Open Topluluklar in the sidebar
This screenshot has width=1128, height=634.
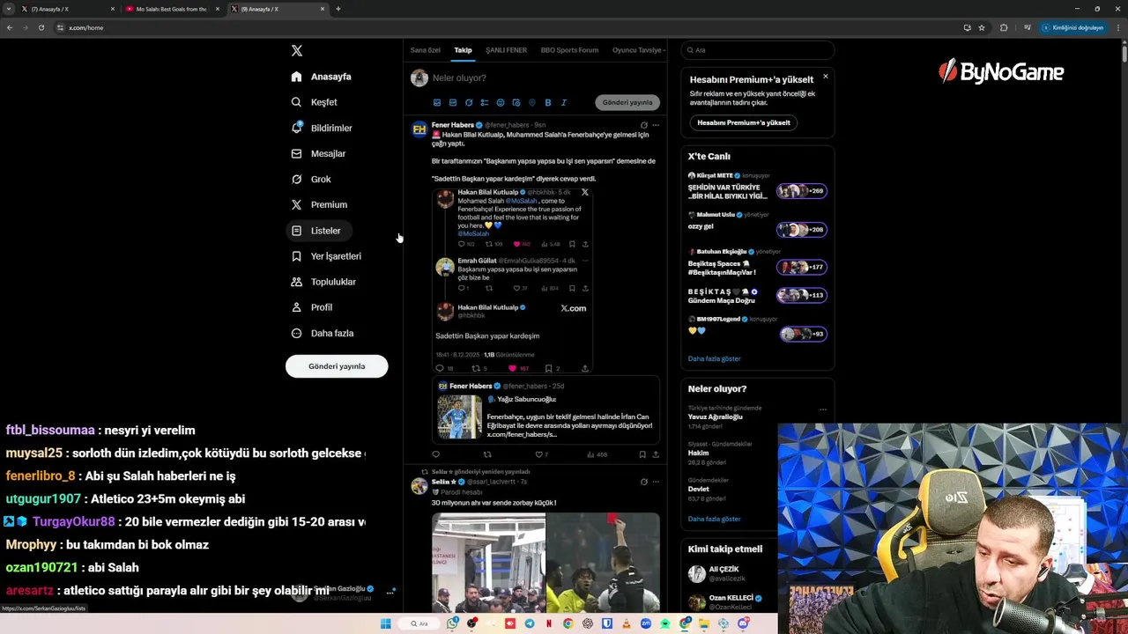click(323, 282)
